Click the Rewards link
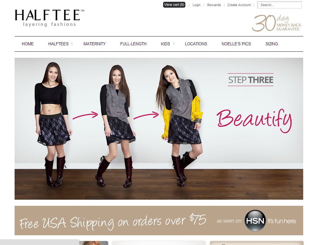312x245 pixels. pyautogui.click(x=214, y=5)
